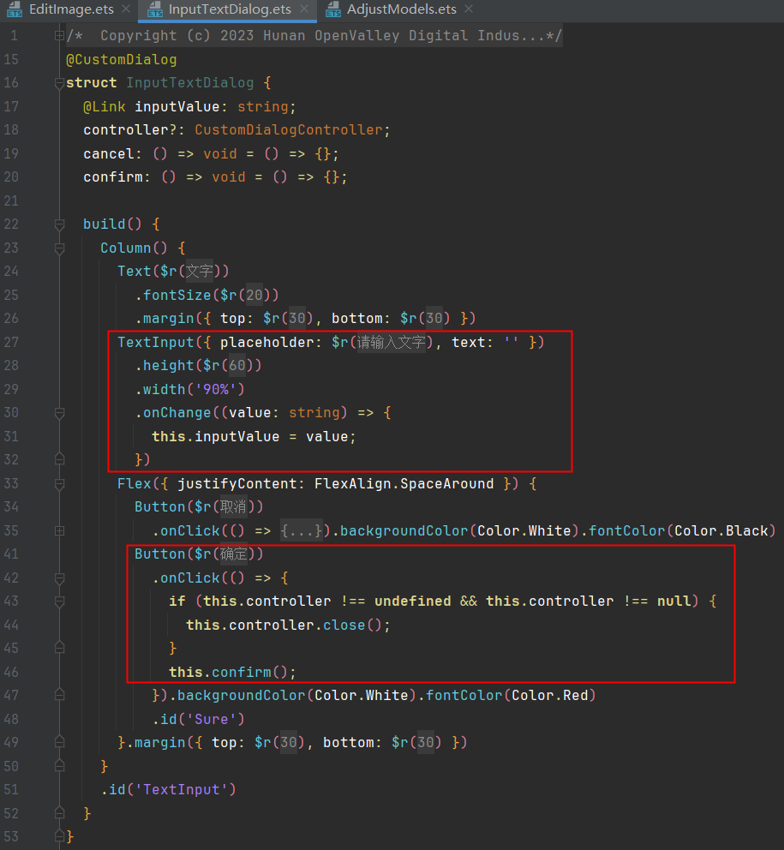The width and height of the screenshot is (784, 850).
Task: Expand the folded copyright comment on line 1
Action: (60, 36)
